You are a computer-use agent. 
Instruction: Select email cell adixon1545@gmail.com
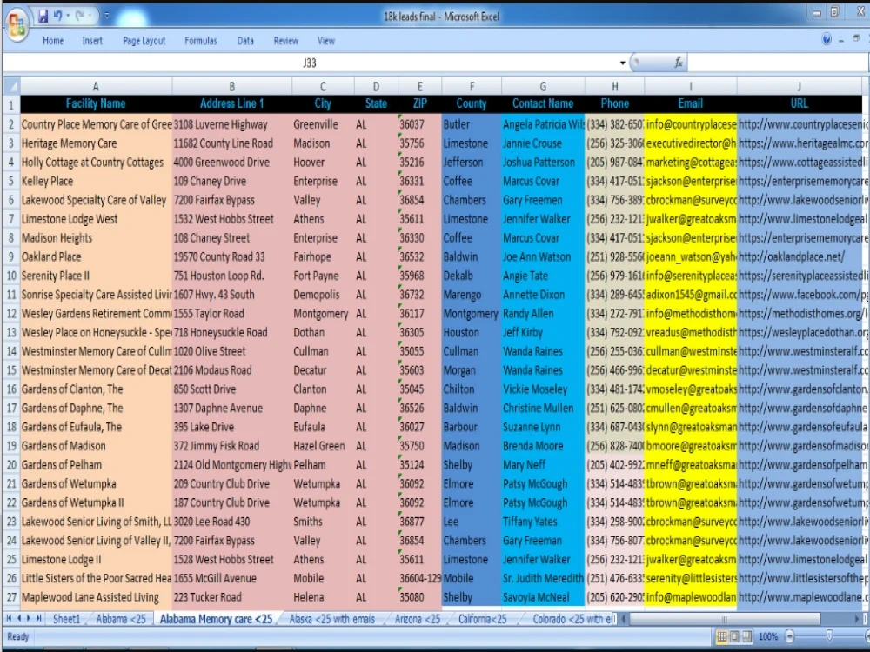(690, 295)
